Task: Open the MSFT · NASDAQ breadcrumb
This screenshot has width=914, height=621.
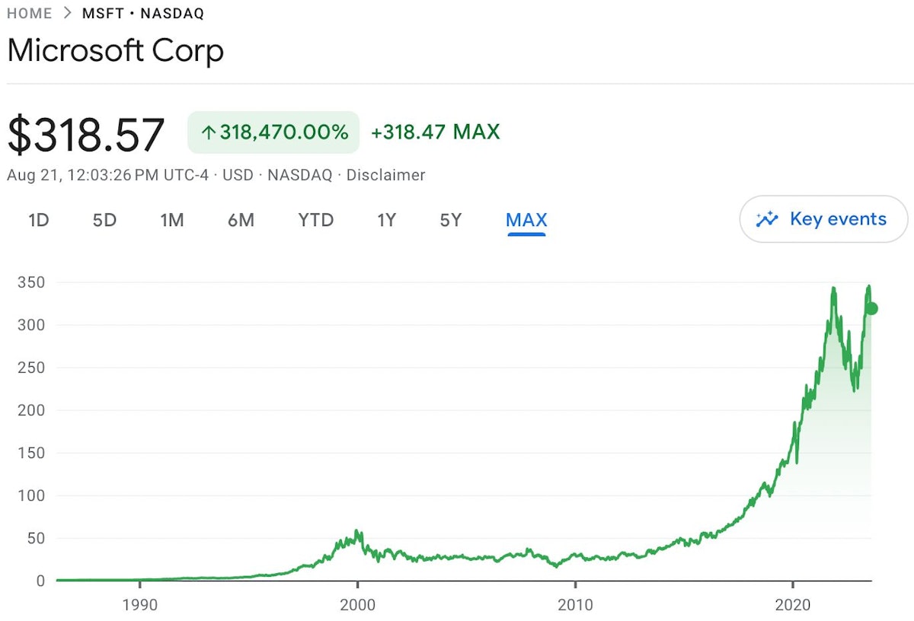Action: [142, 14]
